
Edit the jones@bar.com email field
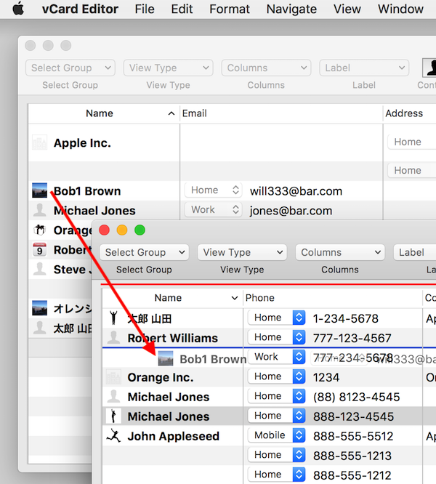click(x=291, y=211)
